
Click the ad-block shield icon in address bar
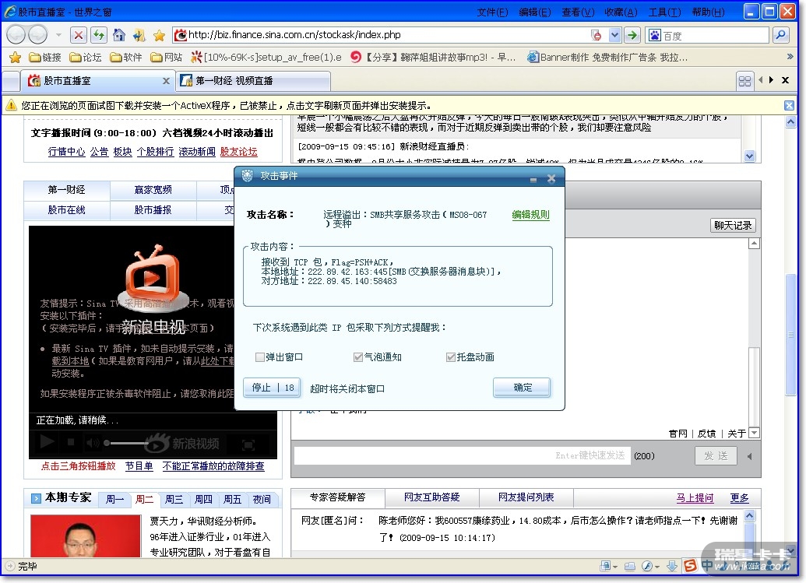[x=597, y=35]
